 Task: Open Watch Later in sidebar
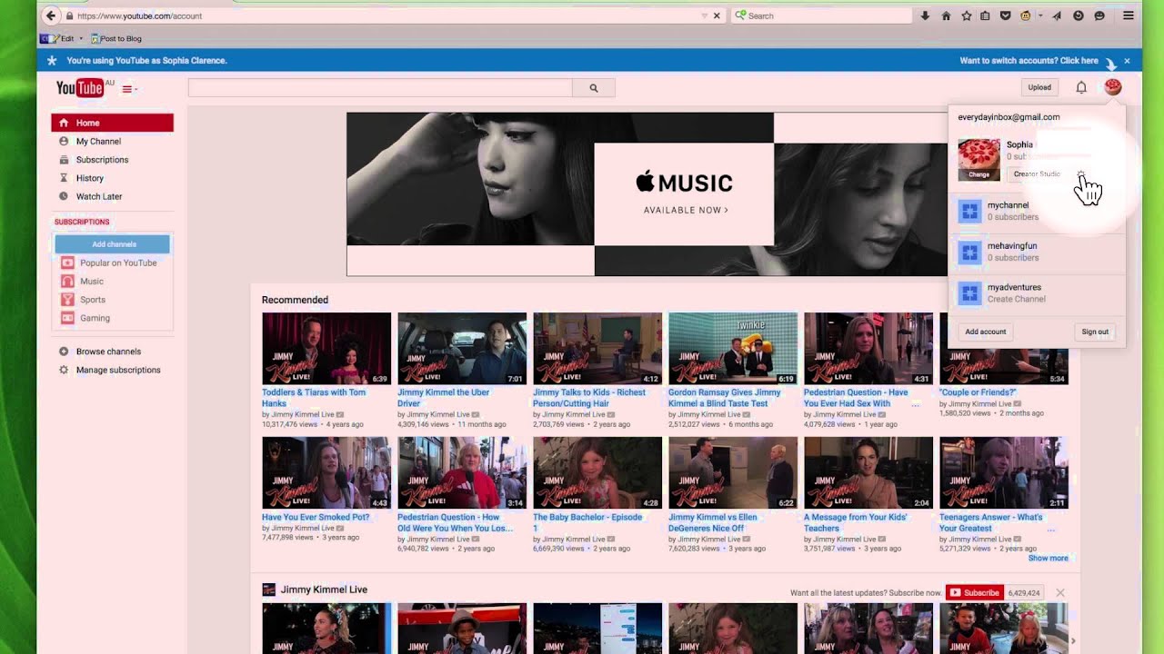pos(99,196)
